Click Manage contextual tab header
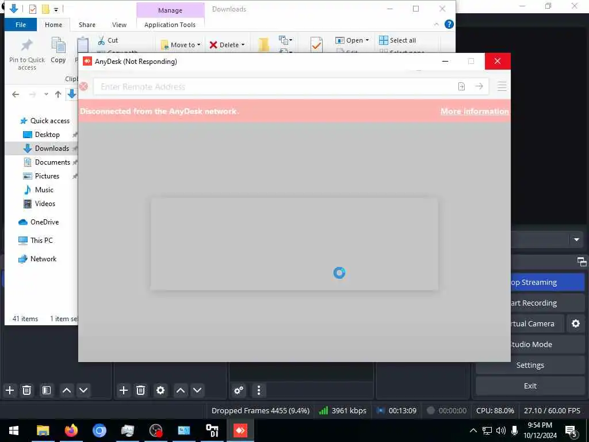The image size is (589, 442). click(170, 10)
